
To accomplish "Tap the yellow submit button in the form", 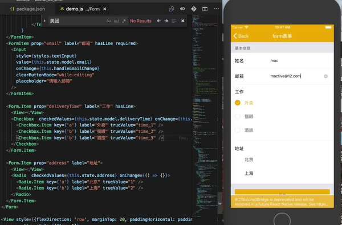I will click(x=282, y=193).
